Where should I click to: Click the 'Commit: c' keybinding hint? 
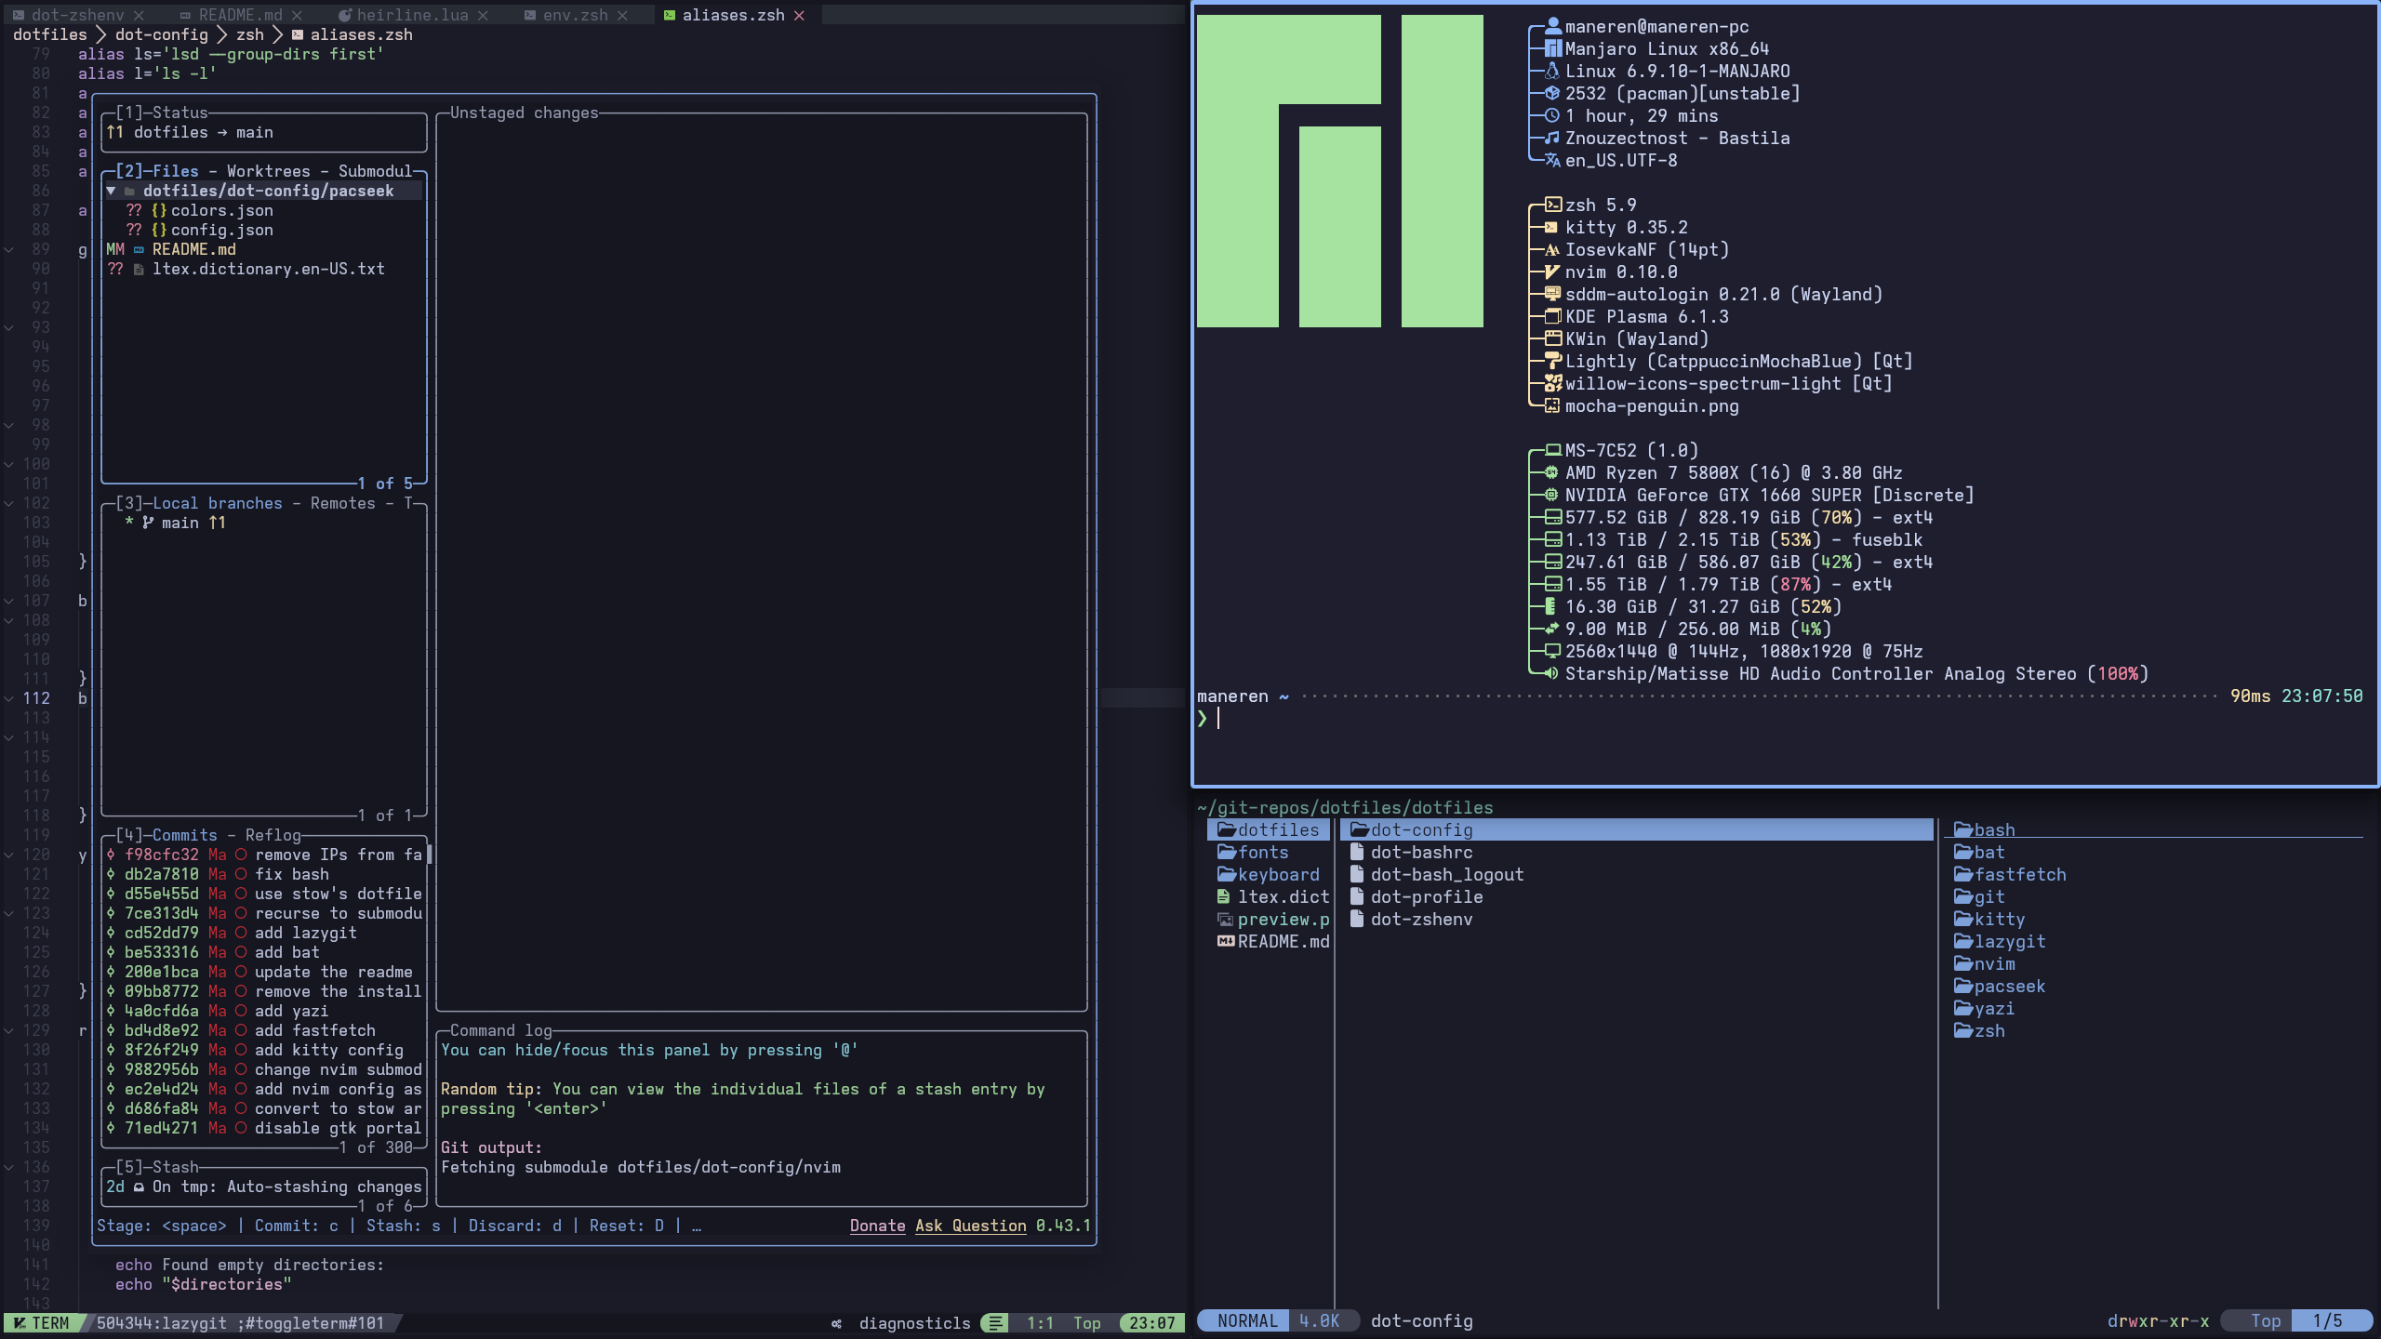pos(297,1226)
